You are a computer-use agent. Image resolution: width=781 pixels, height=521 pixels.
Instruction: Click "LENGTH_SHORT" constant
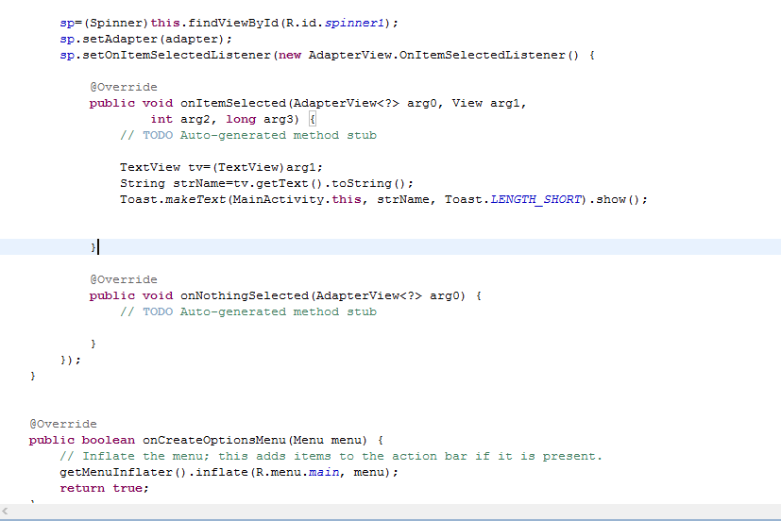pyautogui.click(x=535, y=199)
